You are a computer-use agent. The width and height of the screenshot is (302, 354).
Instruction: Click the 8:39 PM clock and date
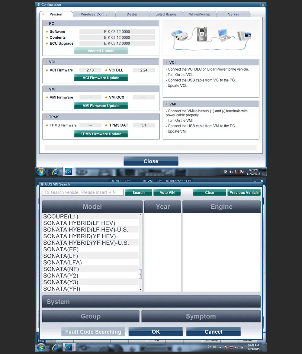(x=253, y=172)
